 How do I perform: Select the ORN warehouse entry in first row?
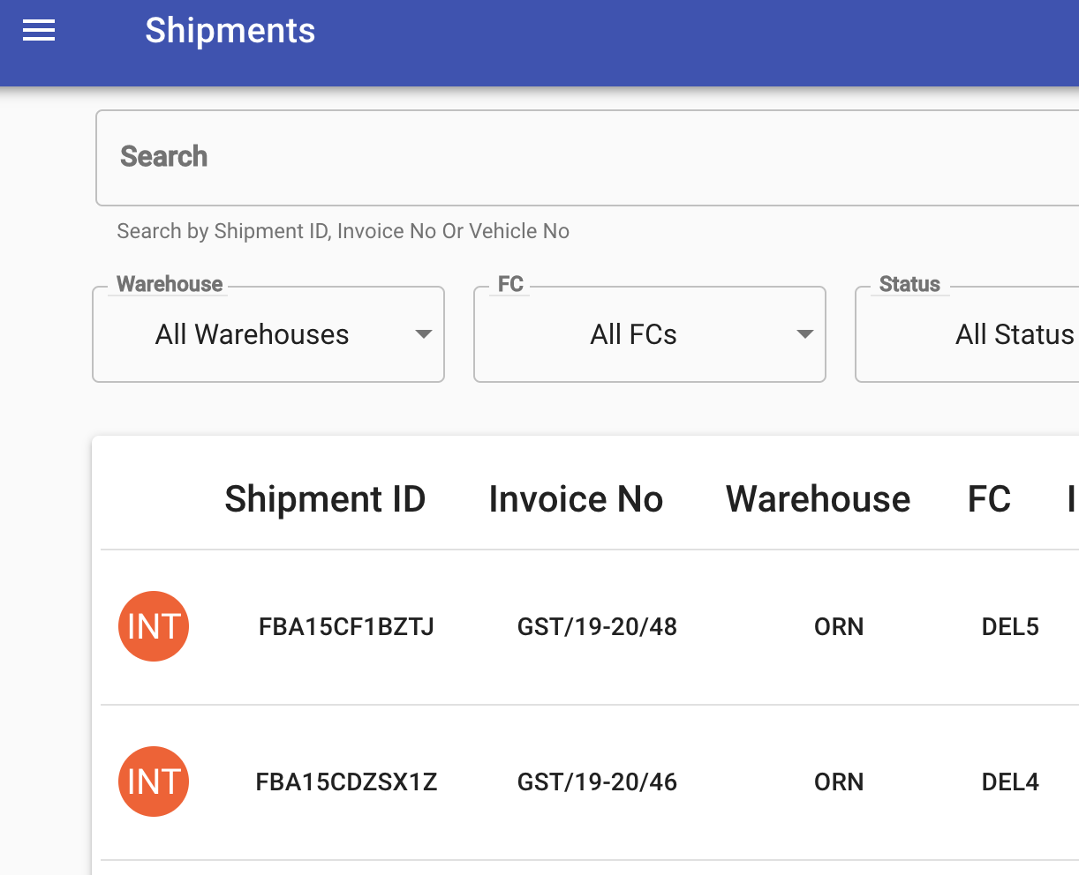839,626
